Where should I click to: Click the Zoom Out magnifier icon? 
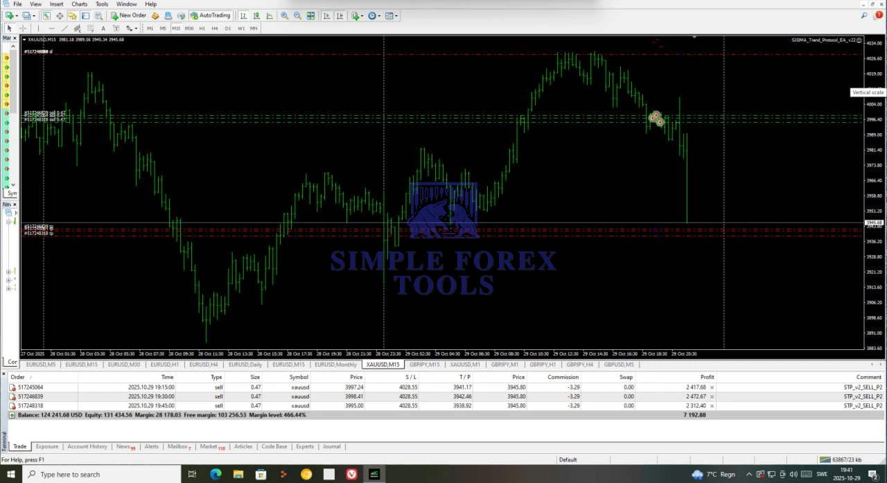(x=297, y=15)
